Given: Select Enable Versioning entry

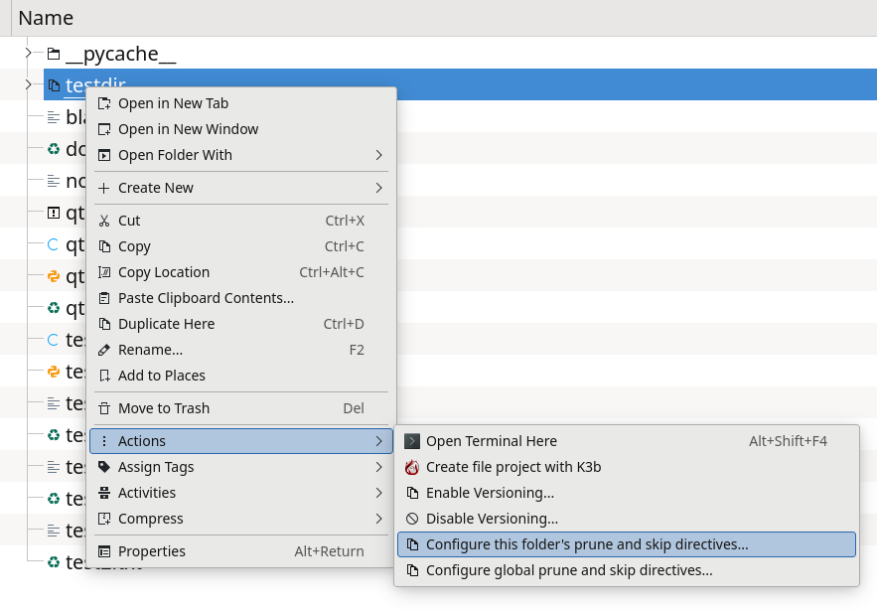Looking at the screenshot, I should click(627, 493).
